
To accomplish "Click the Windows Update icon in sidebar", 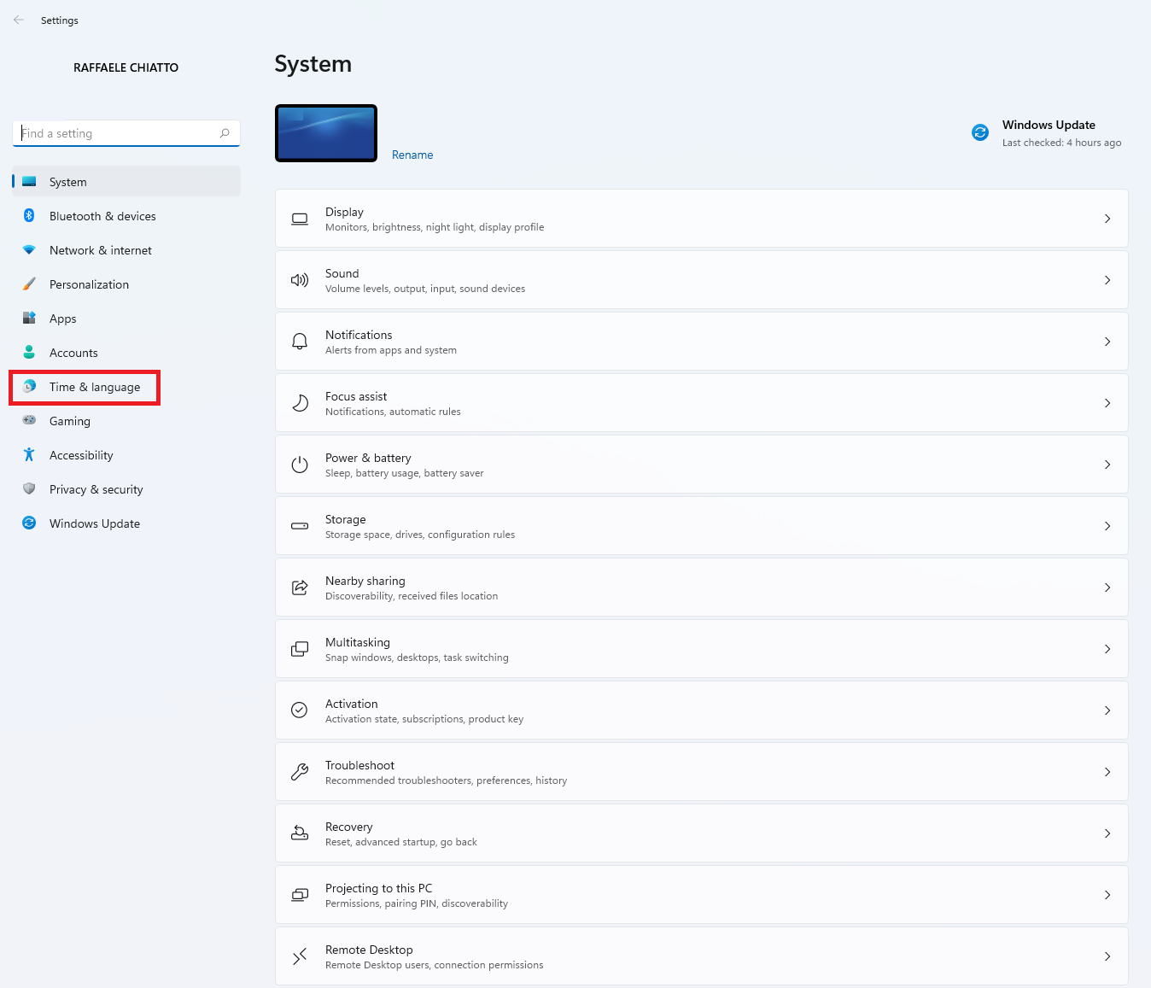I will (29, 523).
